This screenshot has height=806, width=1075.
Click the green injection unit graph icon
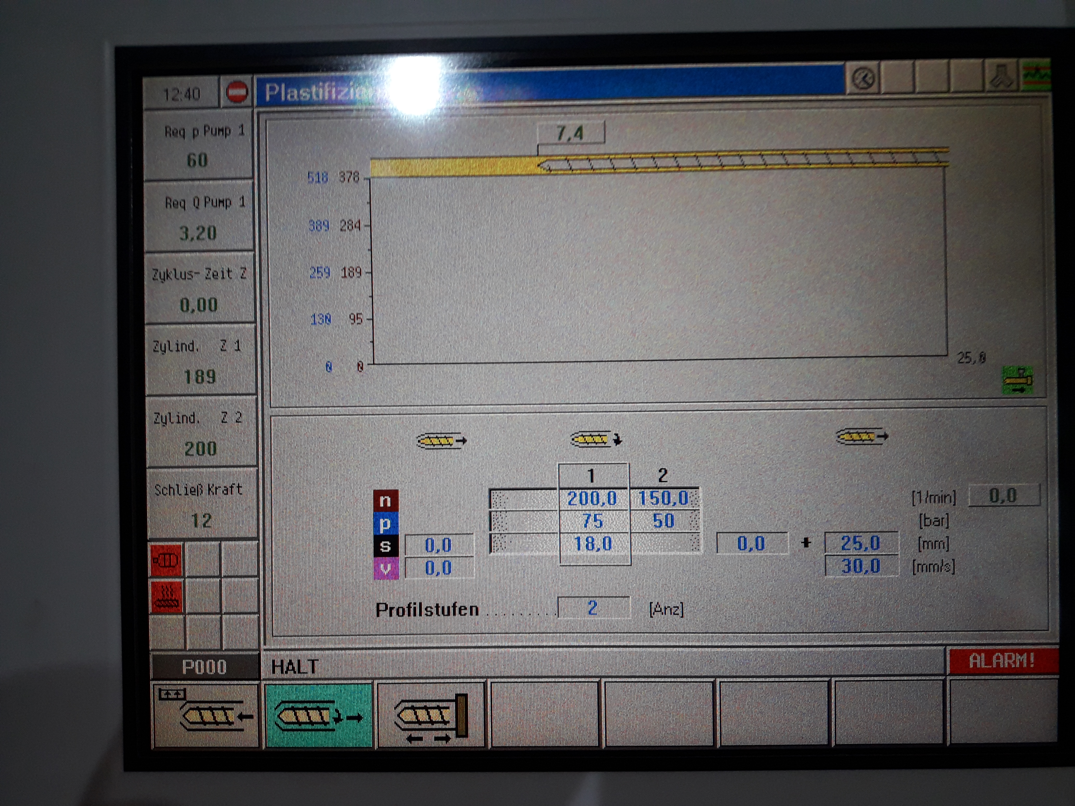1017,380
